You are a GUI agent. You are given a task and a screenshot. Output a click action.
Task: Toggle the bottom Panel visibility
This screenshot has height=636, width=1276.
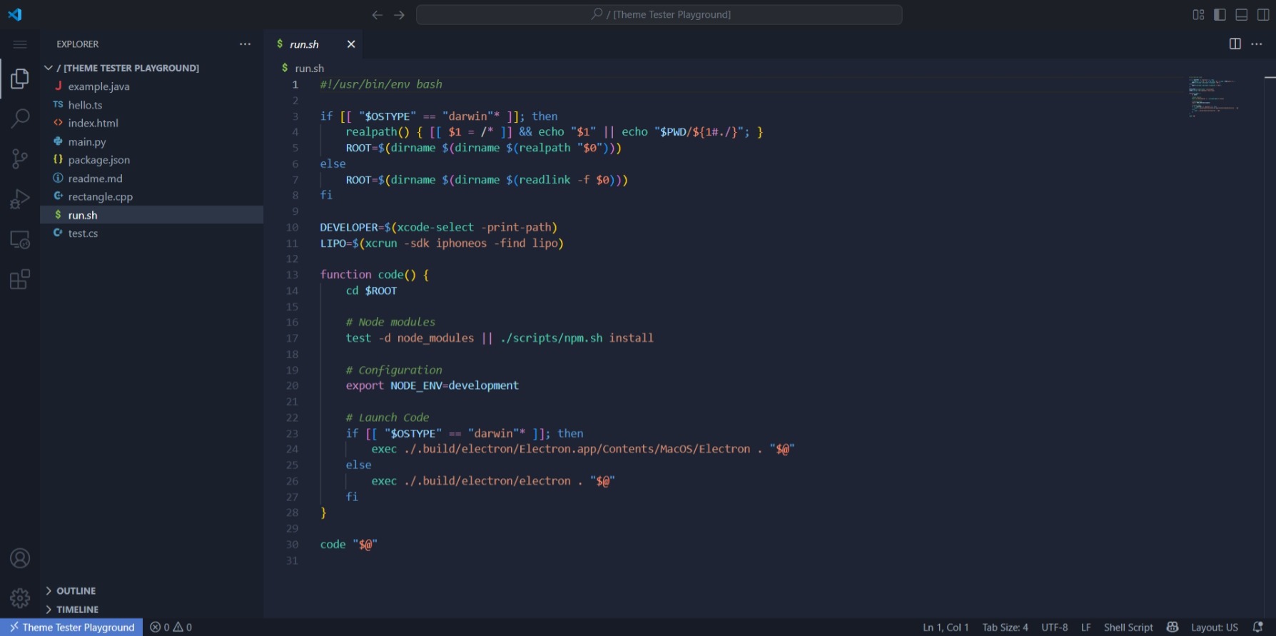(1242, 14)
